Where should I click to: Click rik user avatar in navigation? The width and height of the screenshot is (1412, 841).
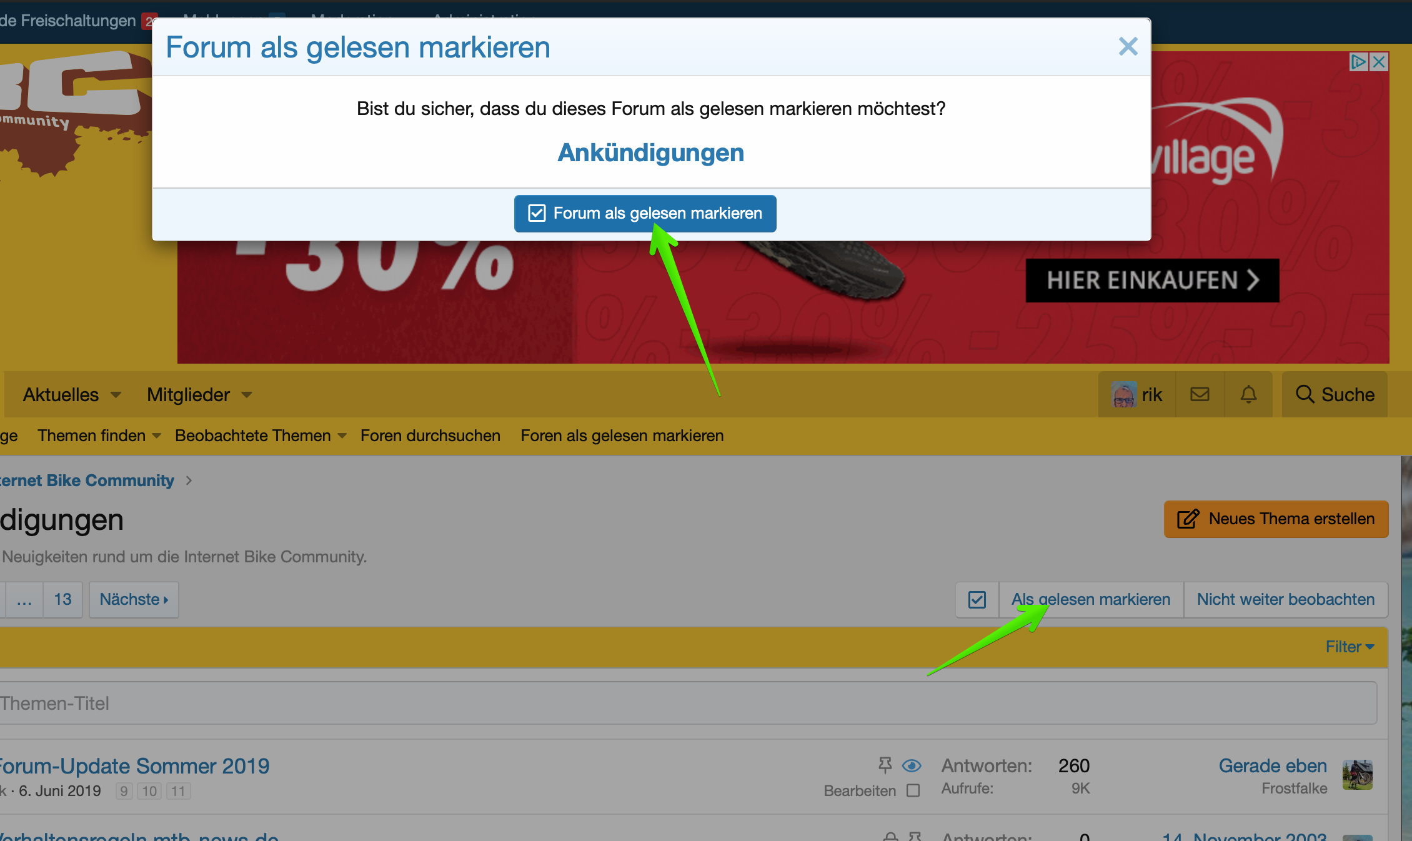[1123, 394]
